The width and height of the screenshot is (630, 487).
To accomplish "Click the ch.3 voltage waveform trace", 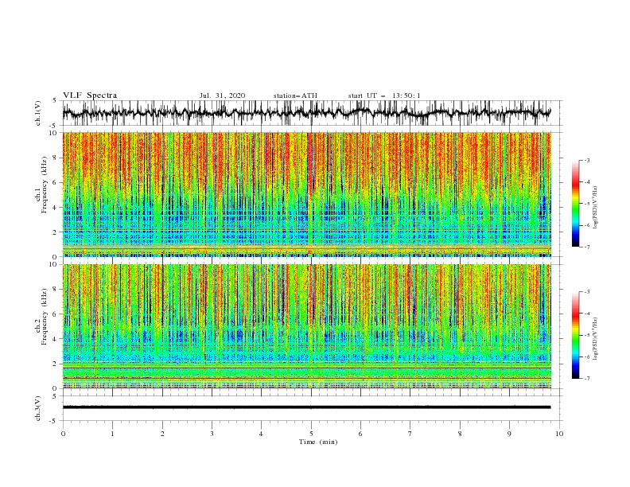I will [x=307, y=407].
